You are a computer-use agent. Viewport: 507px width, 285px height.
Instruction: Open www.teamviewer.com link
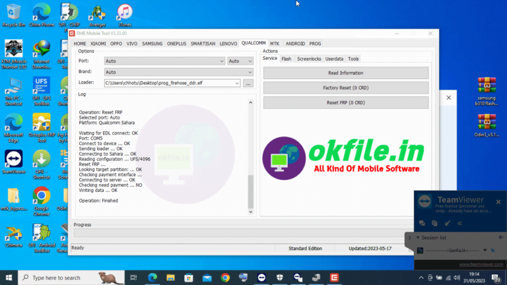pos(481,264)
